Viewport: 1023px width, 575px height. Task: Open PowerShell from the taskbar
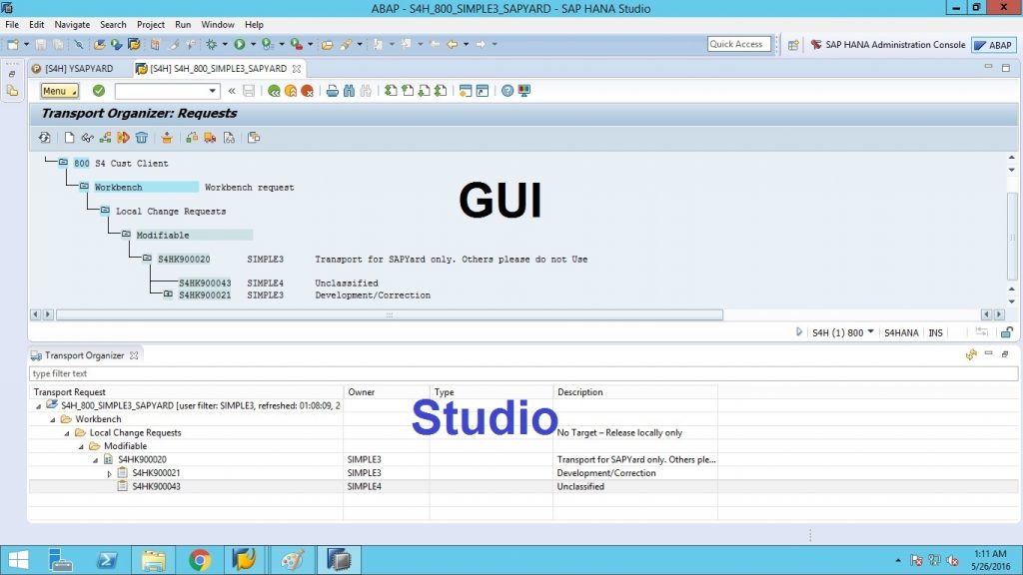point(107,560)
